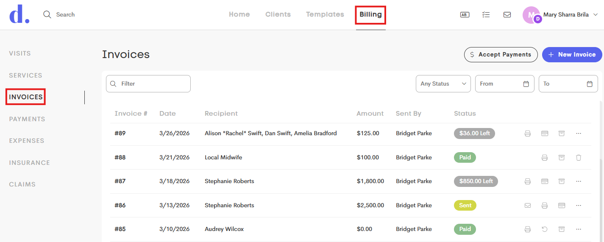Screen dimensions: 604x242
Task: Open more options for invoice #85
Action: coord(579,229)
